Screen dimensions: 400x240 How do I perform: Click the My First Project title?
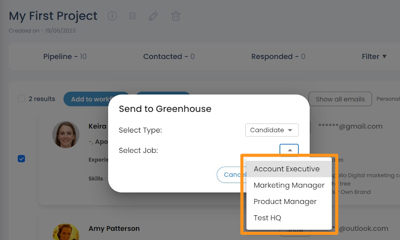coord(53,16)
